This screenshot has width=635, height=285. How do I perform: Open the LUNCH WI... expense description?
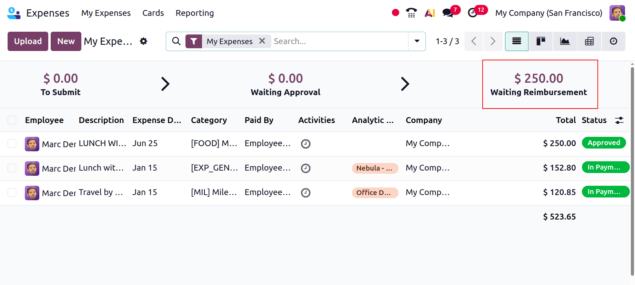point(102,143)
